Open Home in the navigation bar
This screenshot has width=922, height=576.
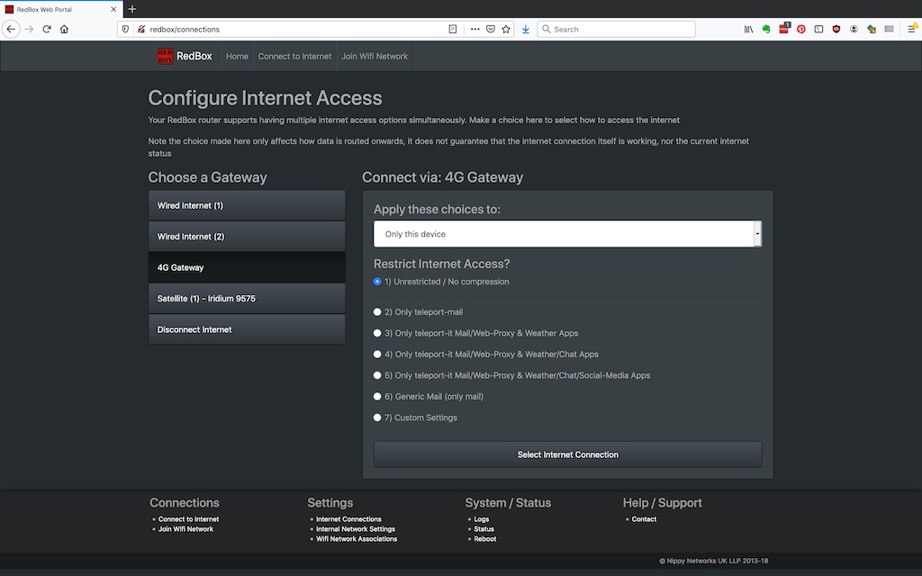[237, 57]
